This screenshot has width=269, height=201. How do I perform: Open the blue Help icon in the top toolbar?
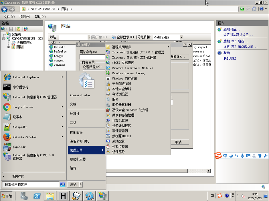point(262,9)
